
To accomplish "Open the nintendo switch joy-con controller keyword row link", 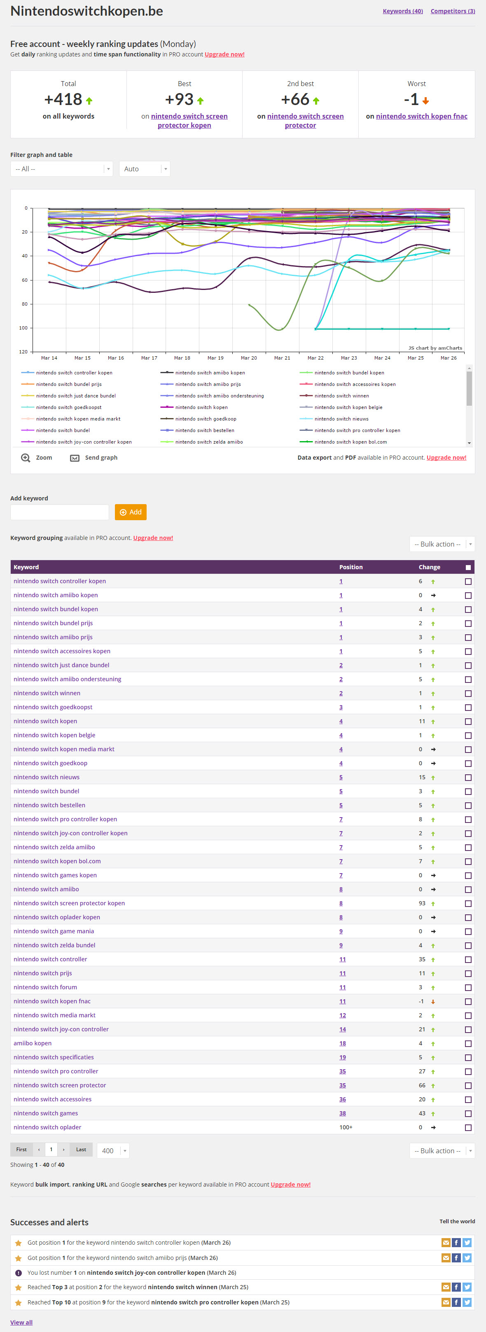I will click(x=61, y=1029).
